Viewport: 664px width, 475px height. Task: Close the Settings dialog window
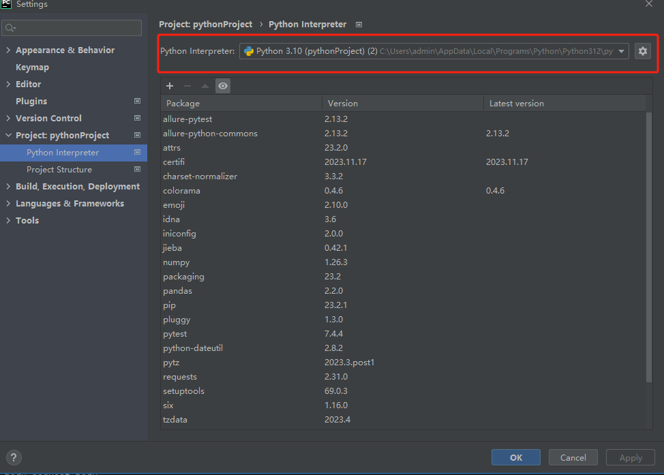(649, 4)
